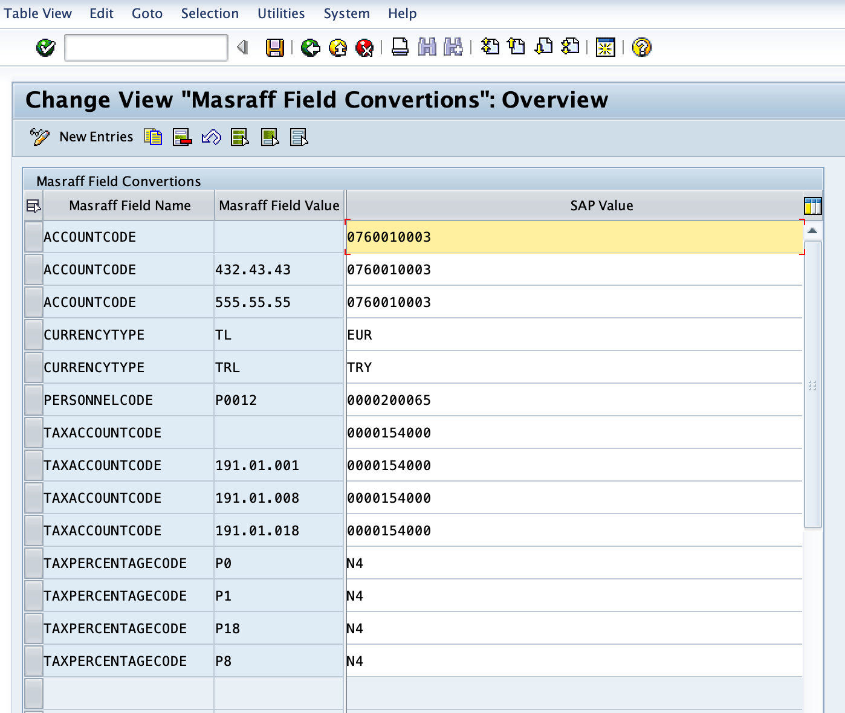Click the Masraff Field Value P1 cell
The width and height of the screenshot is (845, 713).
coord(279,596)
